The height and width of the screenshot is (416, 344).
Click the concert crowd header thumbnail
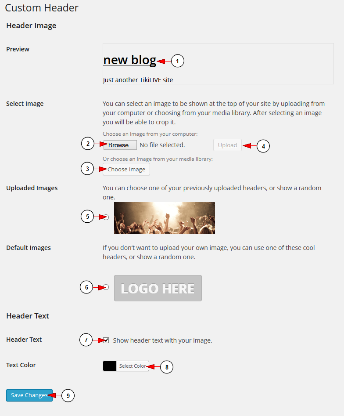tap(164, 218)
